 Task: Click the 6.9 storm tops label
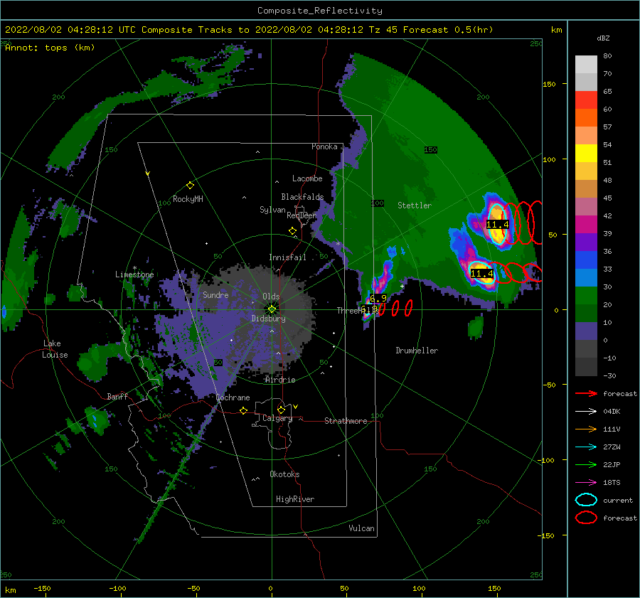pyautogui.click(x=378, y=299)
